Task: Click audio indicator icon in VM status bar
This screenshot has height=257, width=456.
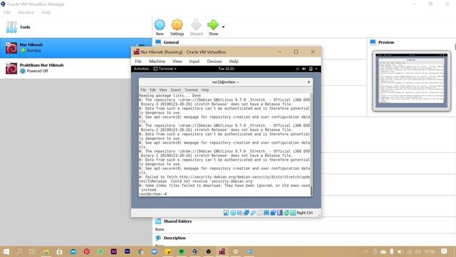Action: 239,213
